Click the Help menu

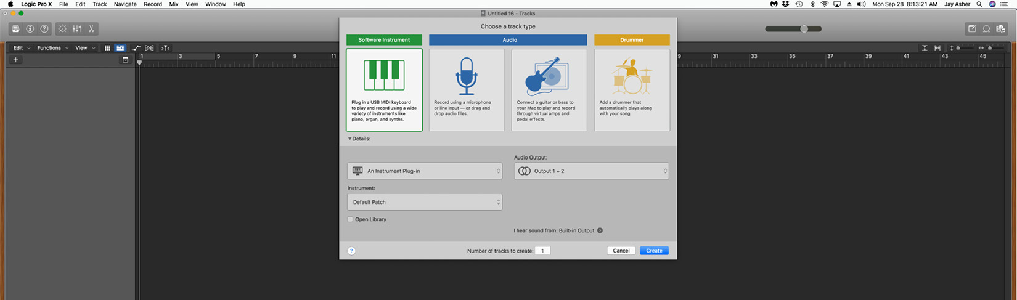tap(239, 4)
